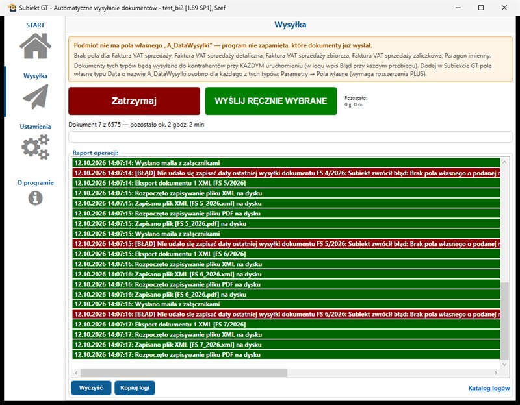Select the Wysyłka paper plane icon
520x405 pixels.
coord(36,97)
